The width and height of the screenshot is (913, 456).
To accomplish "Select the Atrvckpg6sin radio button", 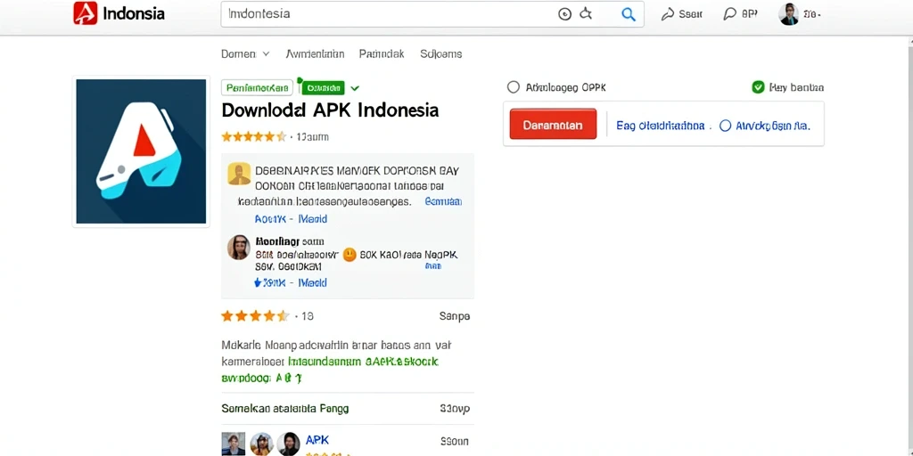I will (725, 126).
